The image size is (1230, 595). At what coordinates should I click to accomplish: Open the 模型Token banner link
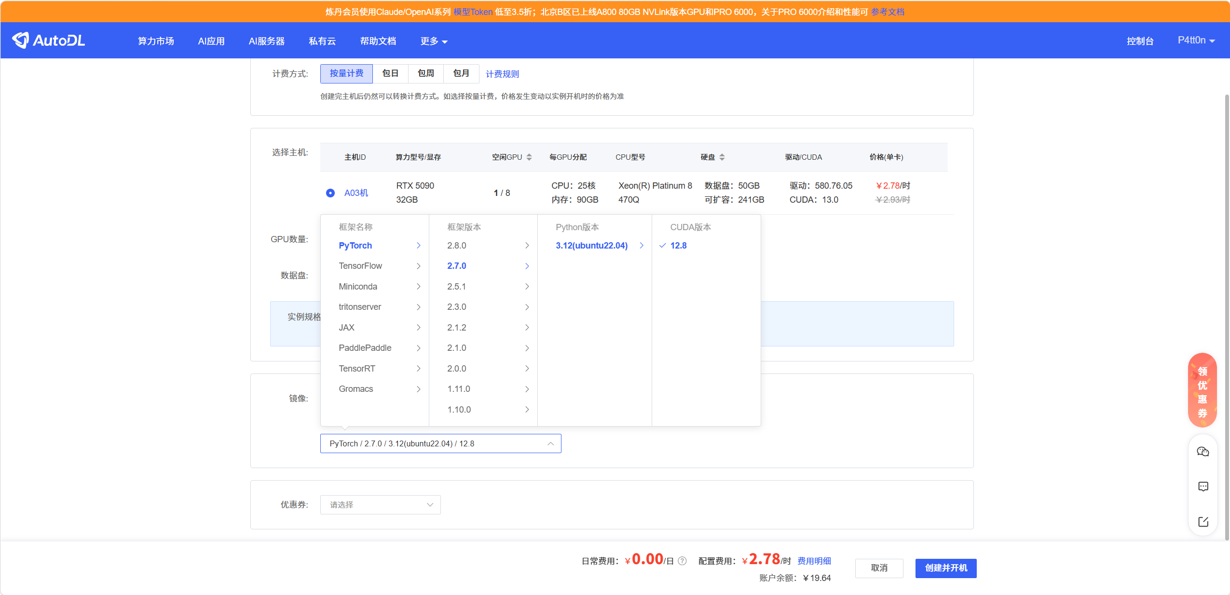click(x=473, y=12)
